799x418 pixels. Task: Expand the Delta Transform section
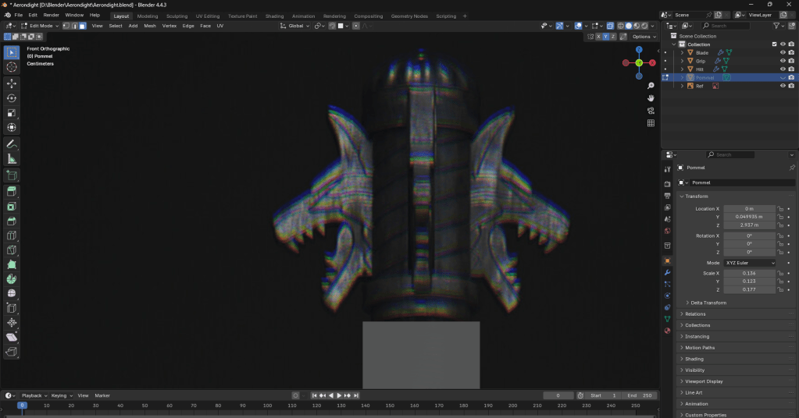[708, 303]
